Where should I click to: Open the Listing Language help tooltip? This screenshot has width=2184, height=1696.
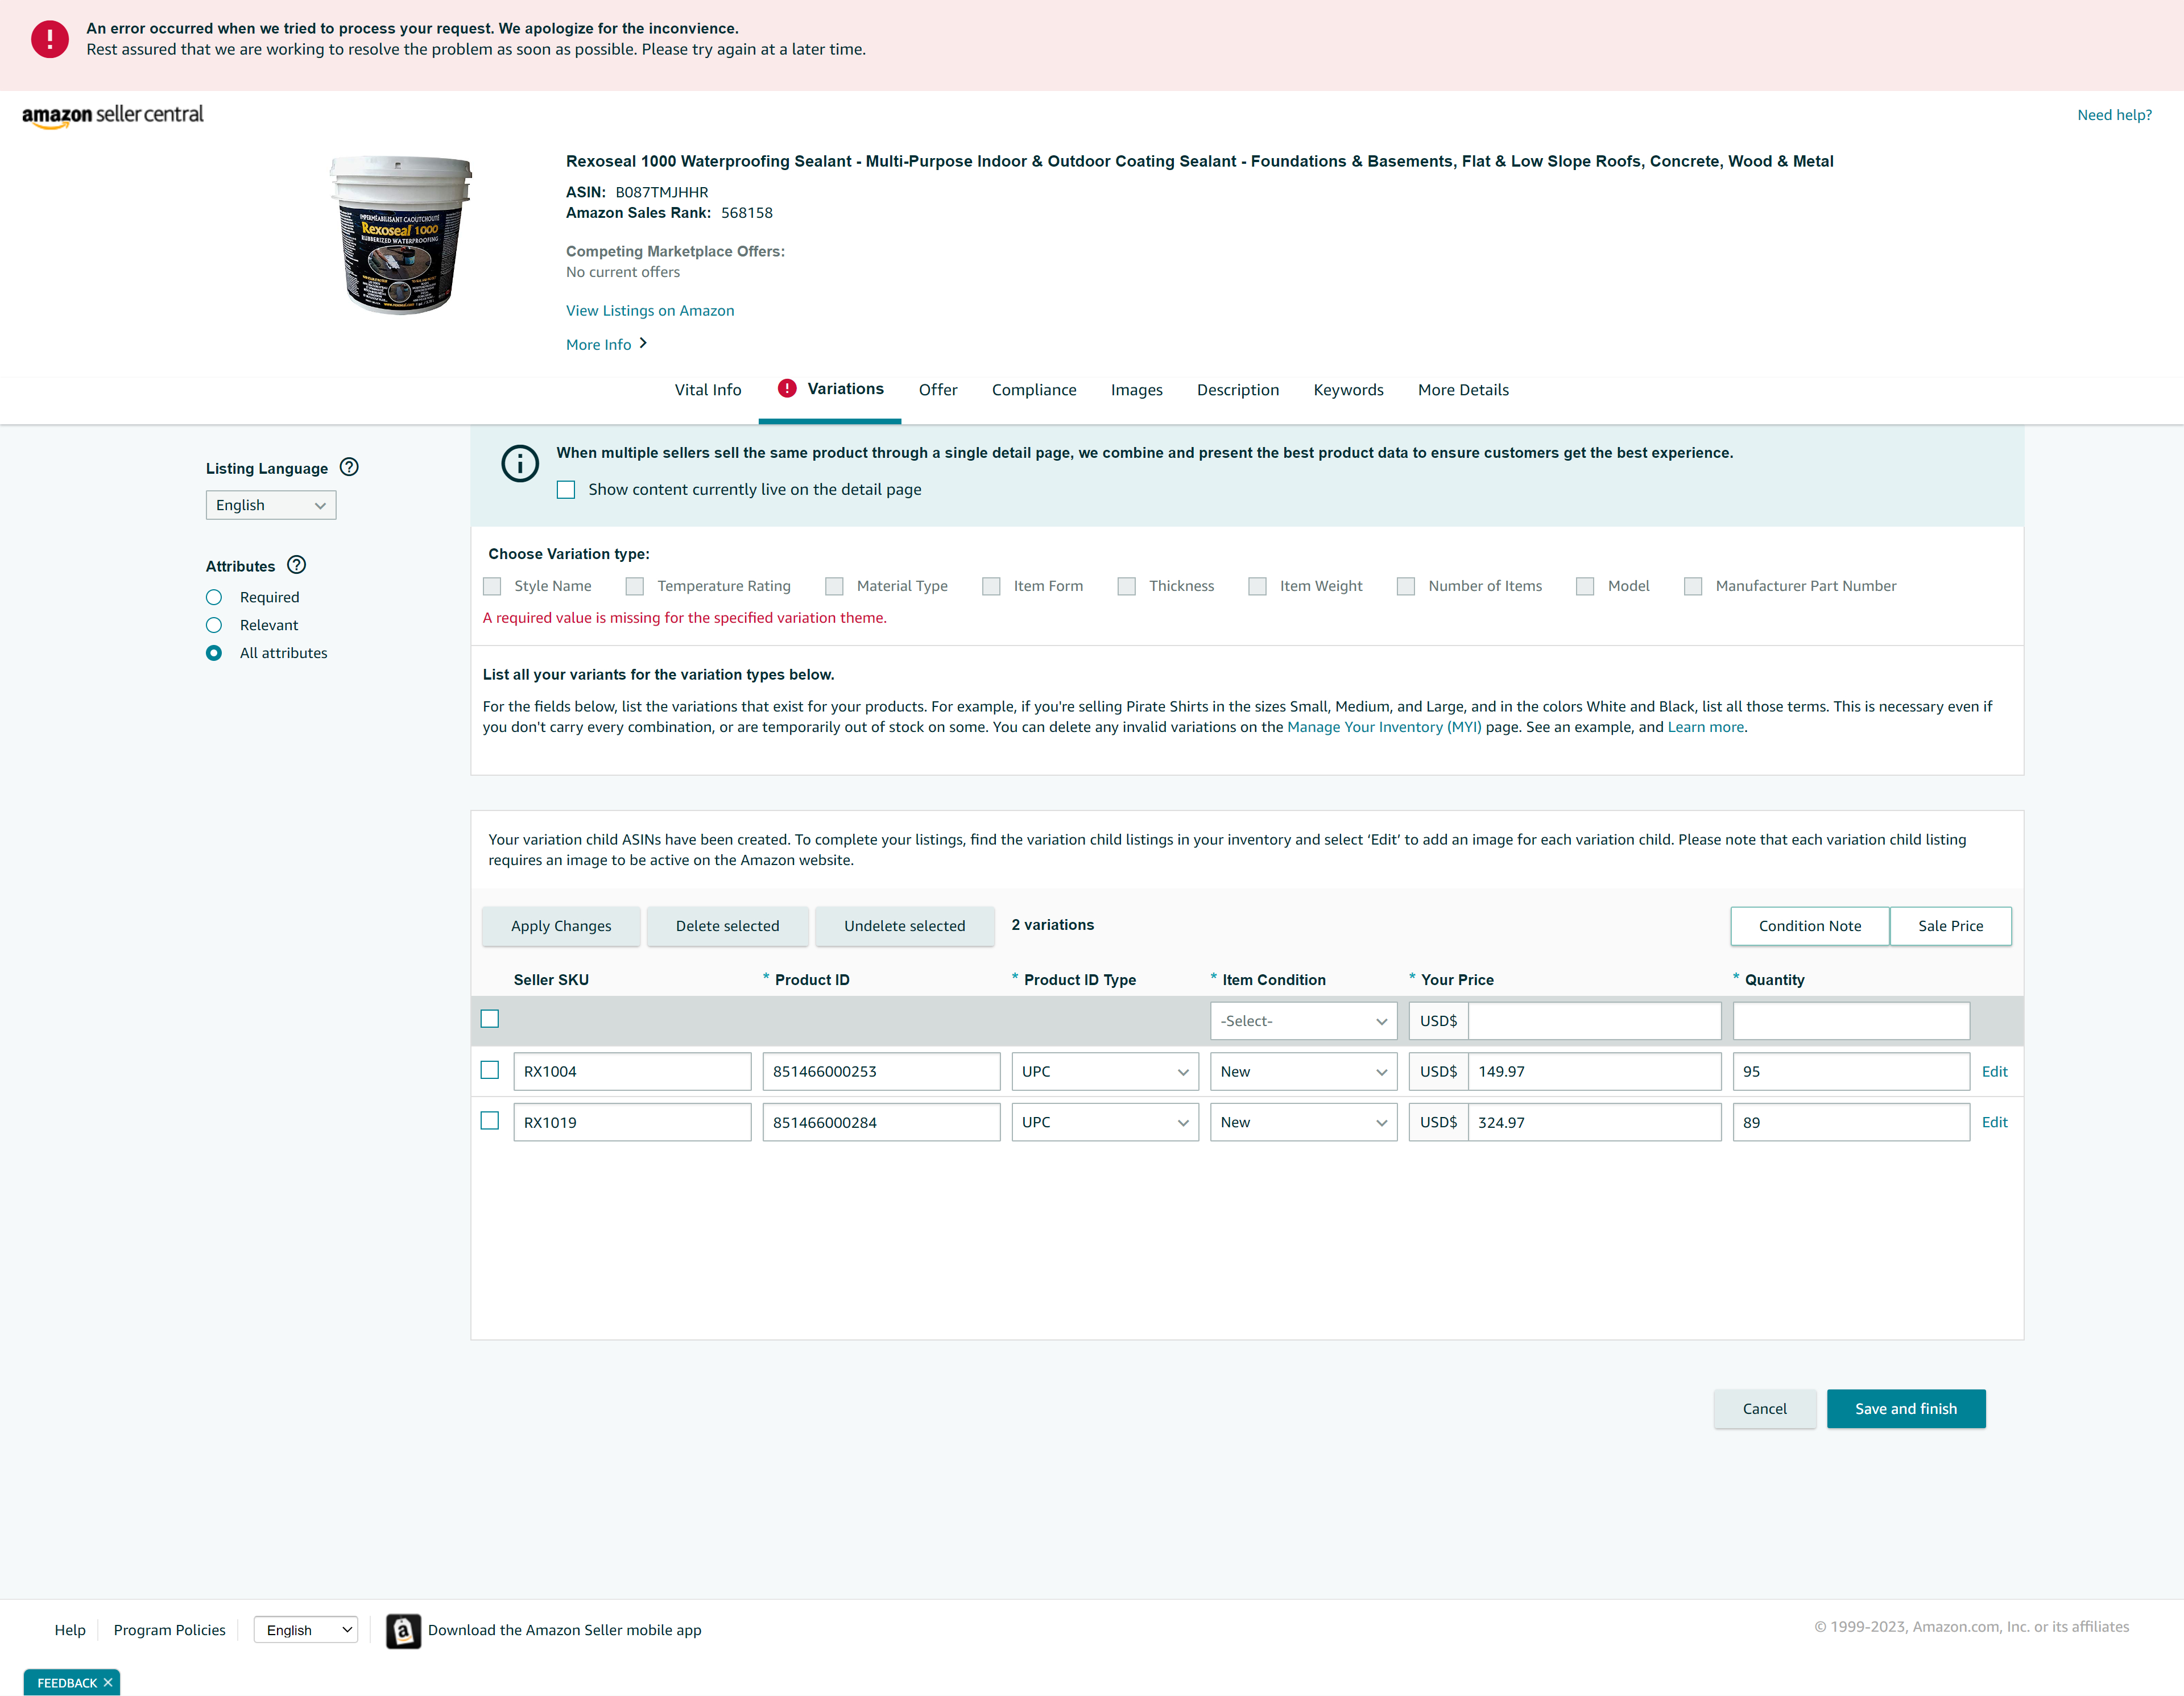348,467
